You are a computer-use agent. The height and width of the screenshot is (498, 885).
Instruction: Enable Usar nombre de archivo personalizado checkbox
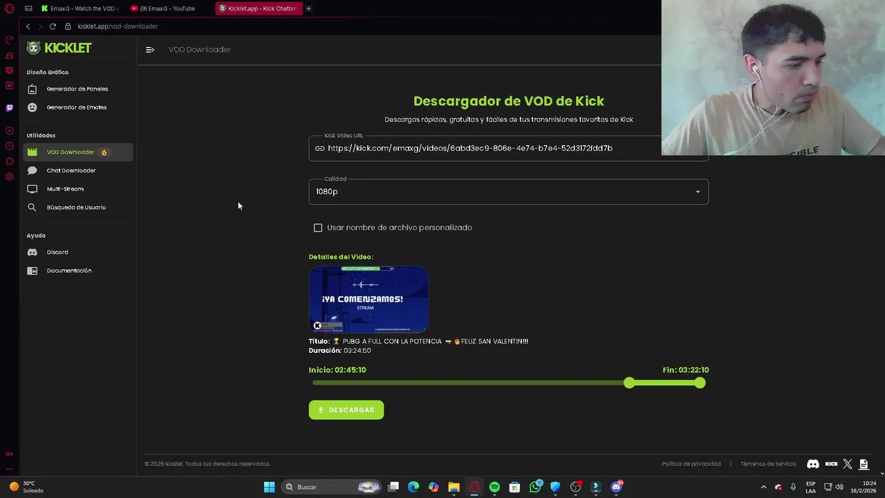tap(318, 228)
